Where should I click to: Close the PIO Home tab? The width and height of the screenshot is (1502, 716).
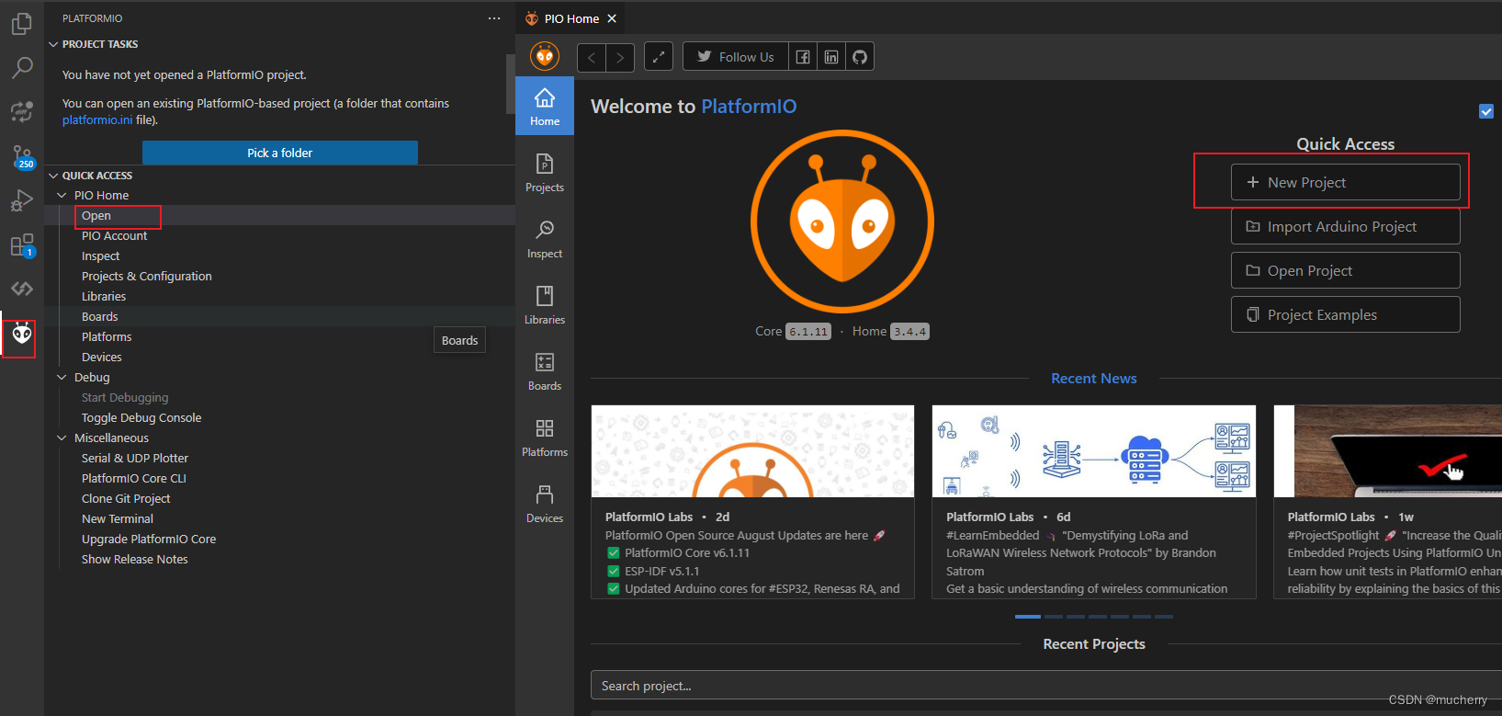coord(612,18)
